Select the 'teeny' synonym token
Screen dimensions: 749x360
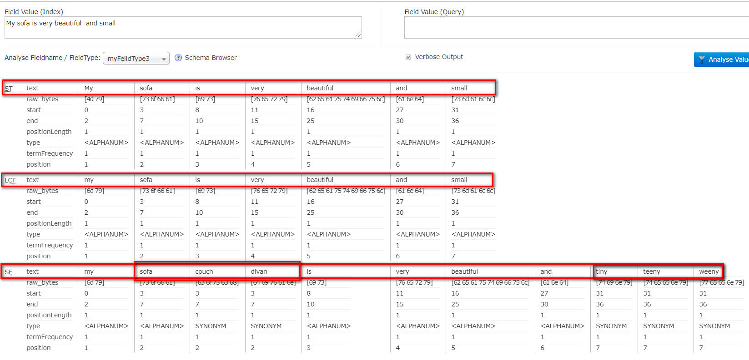pyautogui.click(x=652, y=271)
